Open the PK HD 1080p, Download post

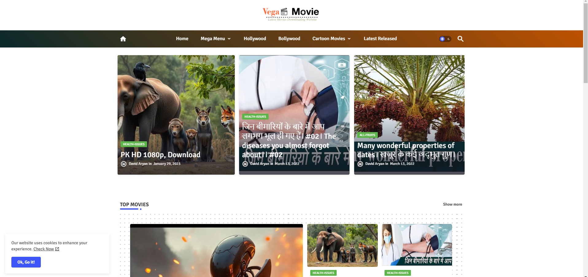click(x=160, y=155)
